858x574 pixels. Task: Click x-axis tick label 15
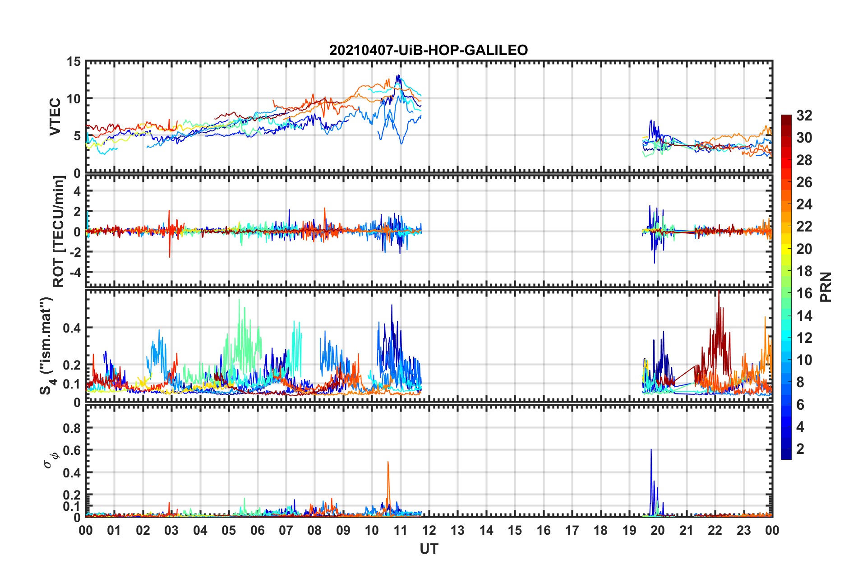click(x=515, y=530)
